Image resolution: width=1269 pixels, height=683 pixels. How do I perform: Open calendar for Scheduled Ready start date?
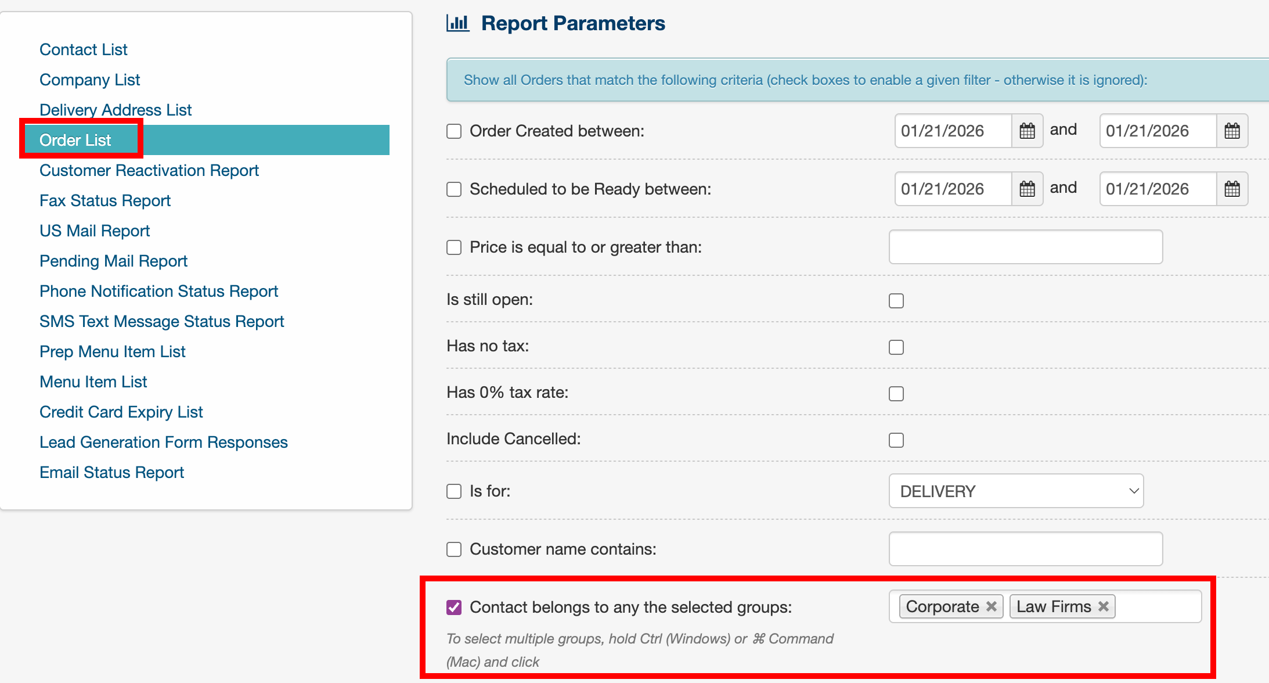pos(1027,189)
